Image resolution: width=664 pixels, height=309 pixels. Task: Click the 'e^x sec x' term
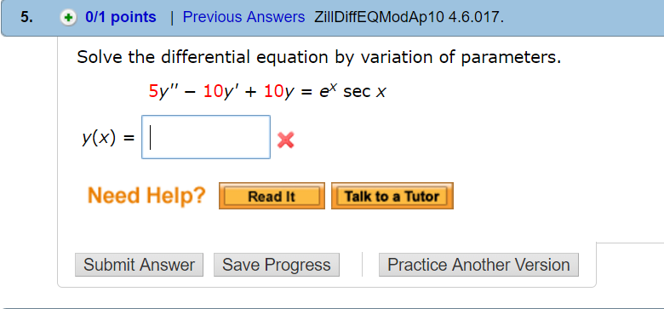click(352, 91)
